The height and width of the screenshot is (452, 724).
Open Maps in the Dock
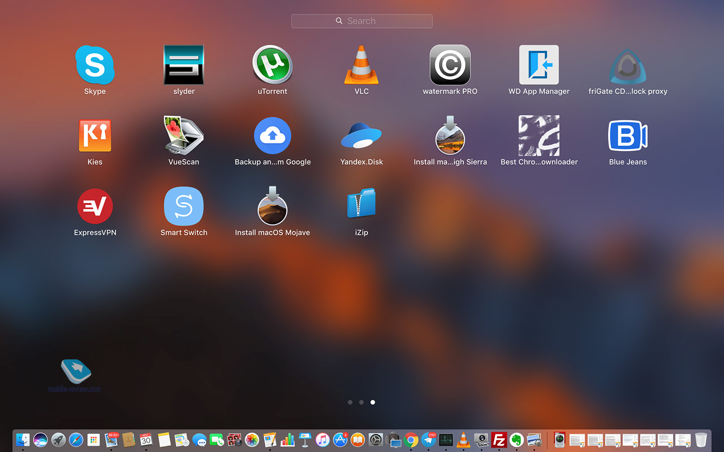[x=181, y=440]
